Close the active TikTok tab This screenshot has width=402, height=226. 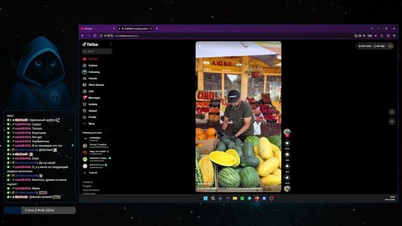click(151, 29)
